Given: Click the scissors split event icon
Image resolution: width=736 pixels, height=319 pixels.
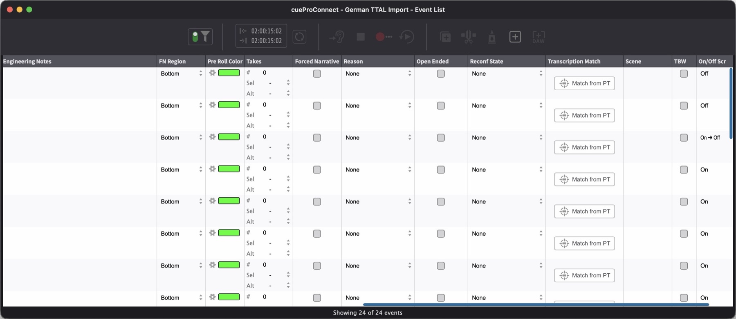Looking at the screenshot, I should [469, 37].
